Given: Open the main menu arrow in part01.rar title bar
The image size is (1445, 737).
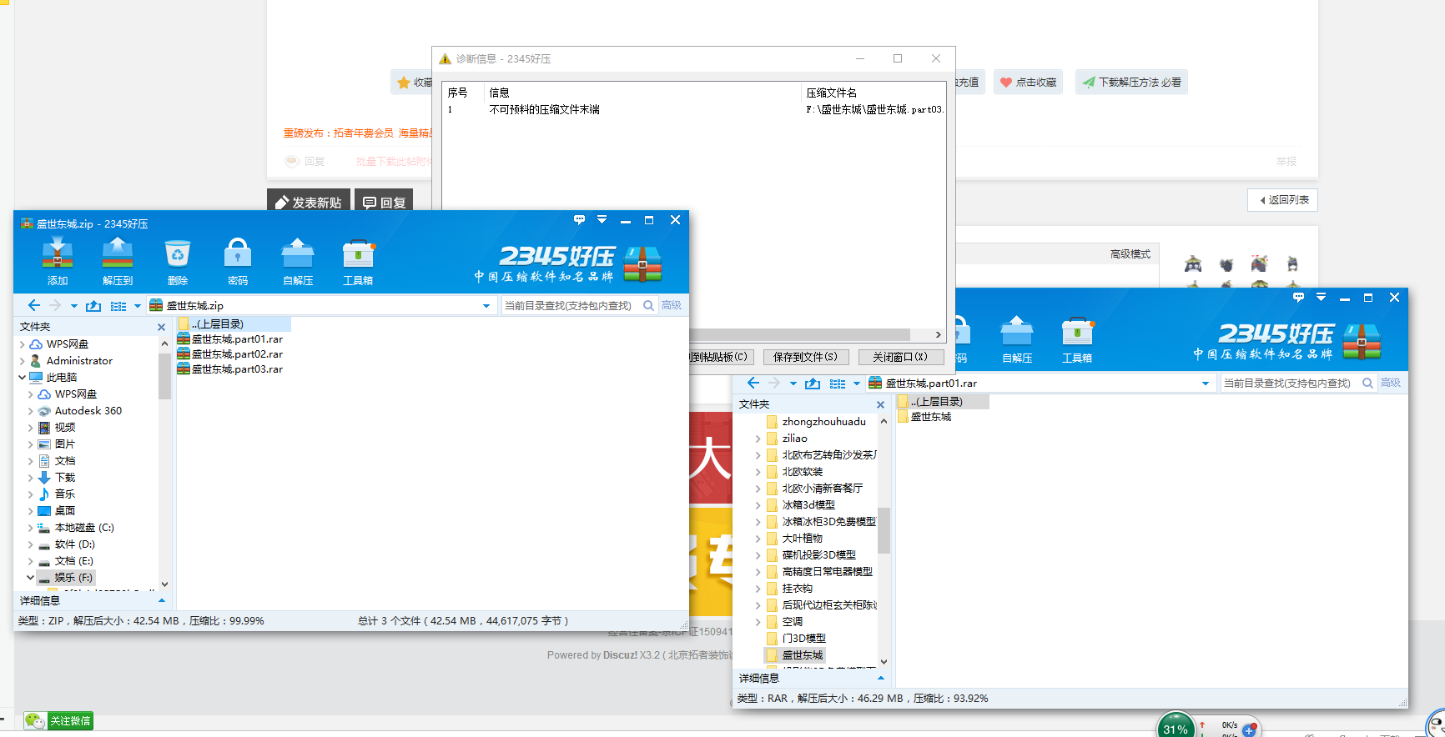Looking at the screenshot, I should (1321, 298).
